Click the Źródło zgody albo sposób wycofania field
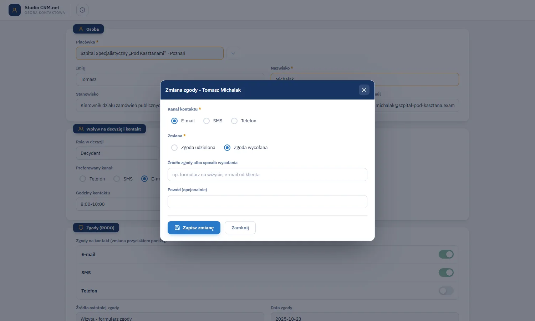535x321 pixels. [267, 175]
